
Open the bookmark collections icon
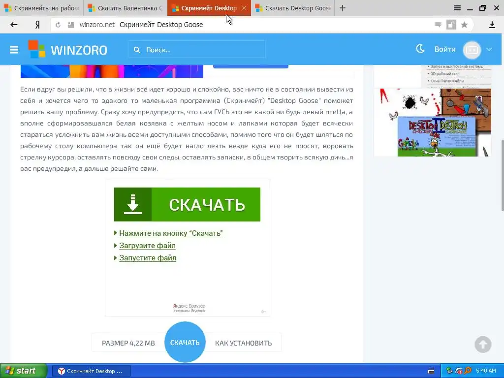coord(451,25)
